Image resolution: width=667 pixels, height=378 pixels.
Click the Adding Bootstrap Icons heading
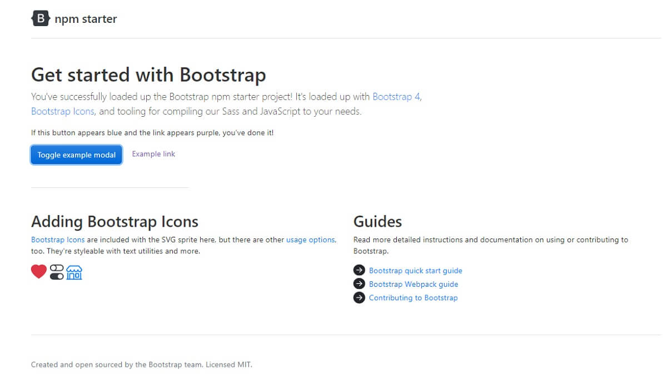[115, 222]
